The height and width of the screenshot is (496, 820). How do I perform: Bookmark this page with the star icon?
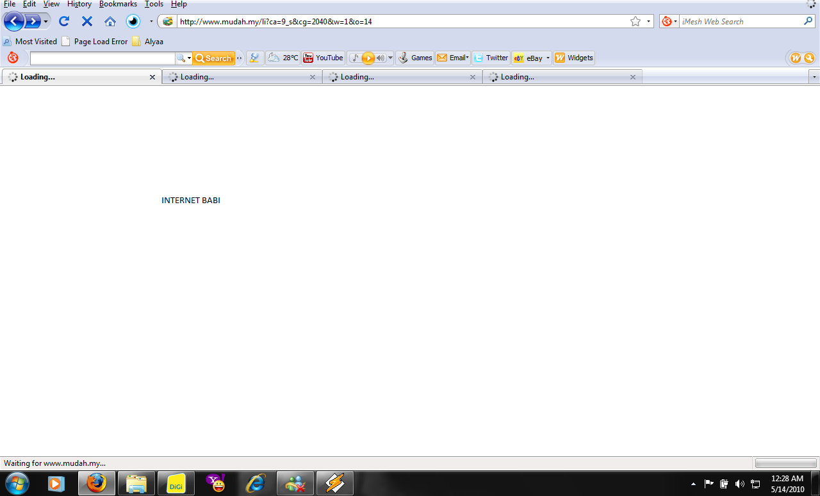click(635, 21)
